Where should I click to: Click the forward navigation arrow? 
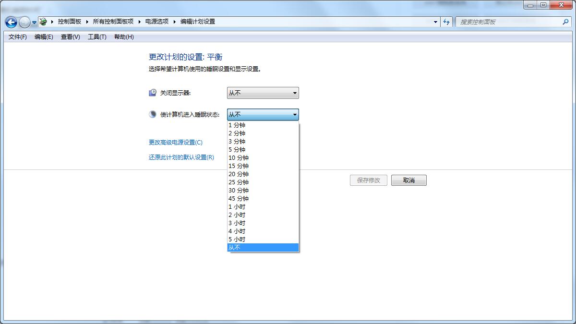coord(24,22)
